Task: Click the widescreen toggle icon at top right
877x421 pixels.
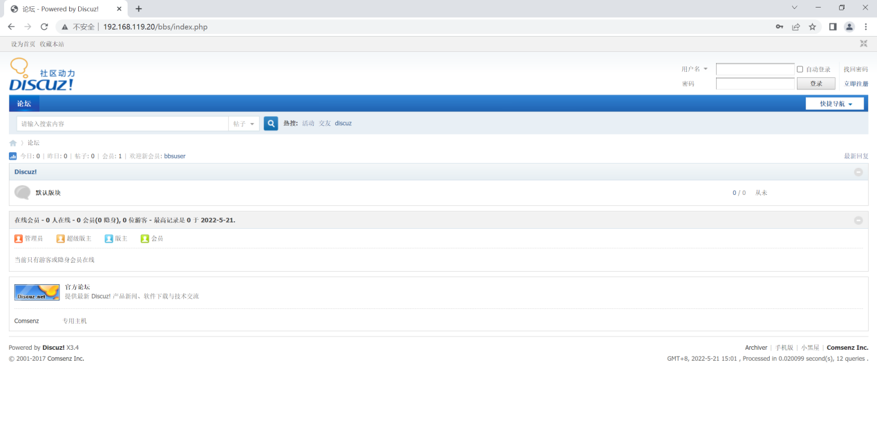Action: click(863, 44)
